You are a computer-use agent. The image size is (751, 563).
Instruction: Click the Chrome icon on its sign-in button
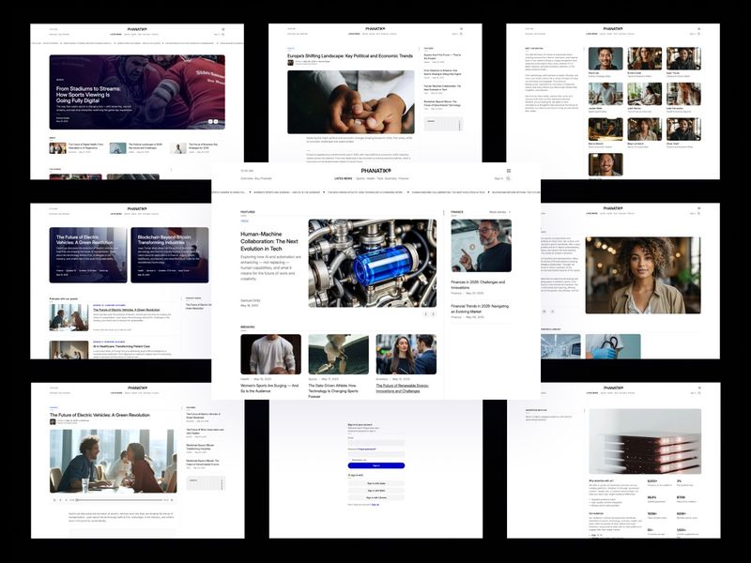367,497
